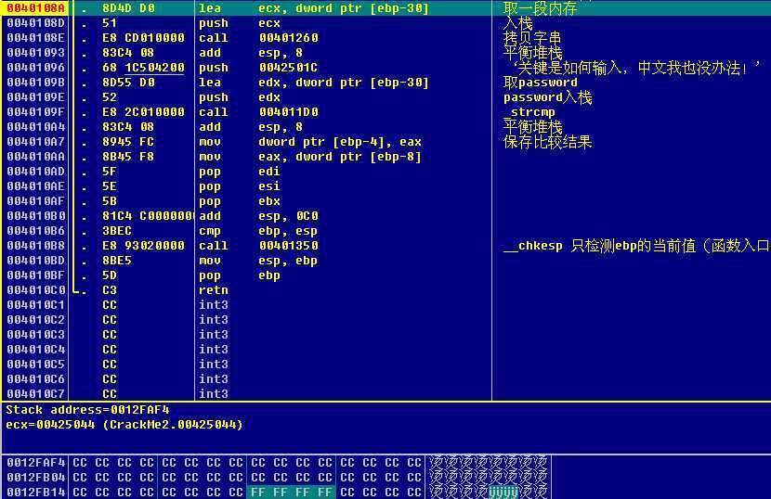771x499 pixels.
Task: Select the call 00401260 instruction
Action: [258, 38]
